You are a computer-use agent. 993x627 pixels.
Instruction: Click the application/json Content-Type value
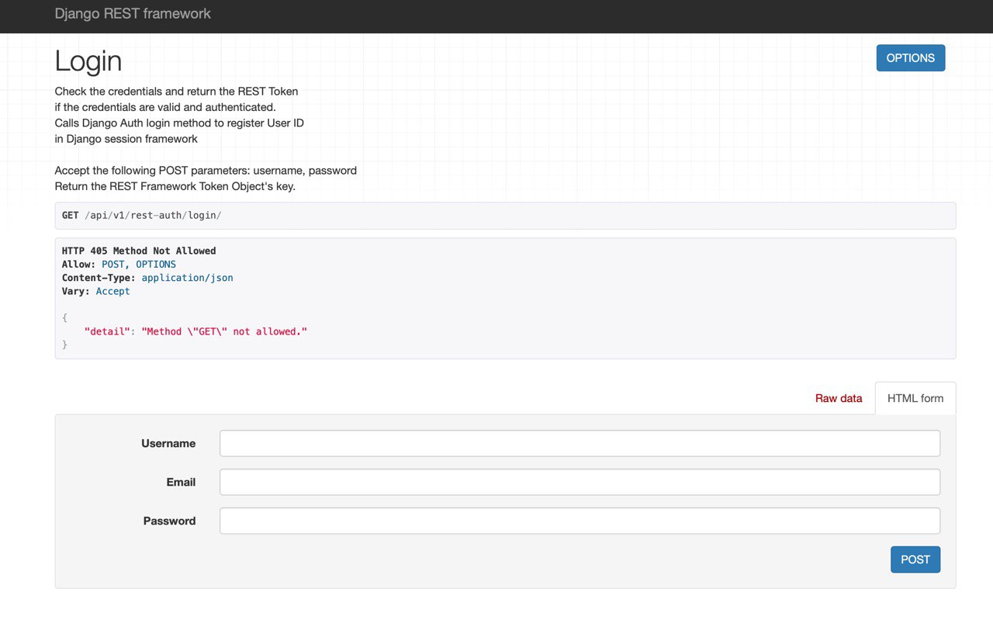pyautogui.click(x=187, y=278)
